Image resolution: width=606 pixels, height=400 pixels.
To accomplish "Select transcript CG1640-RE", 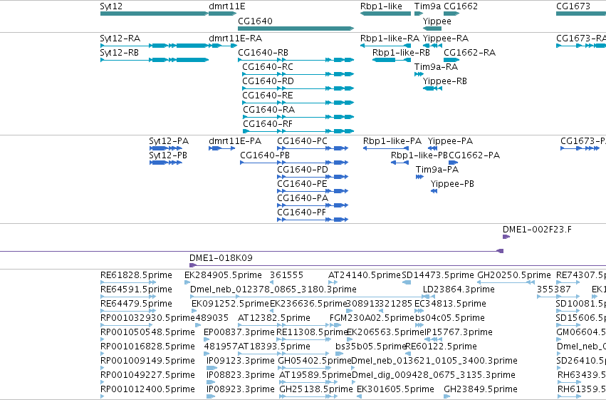I will (298, 103).
